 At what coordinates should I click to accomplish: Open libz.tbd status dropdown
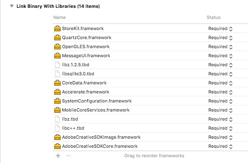220,119
